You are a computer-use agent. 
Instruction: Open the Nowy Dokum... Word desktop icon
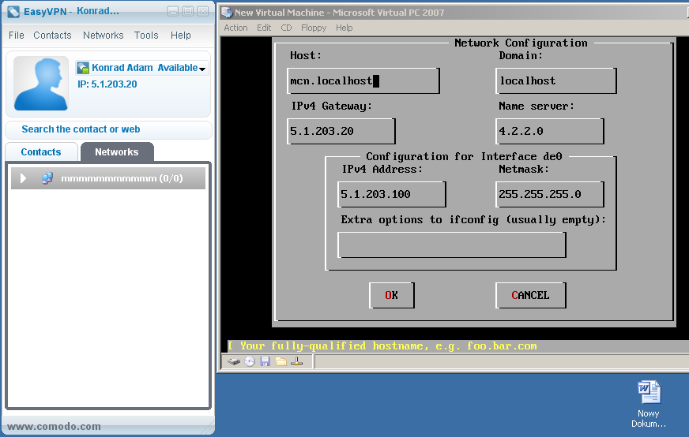tap(649, 404)
